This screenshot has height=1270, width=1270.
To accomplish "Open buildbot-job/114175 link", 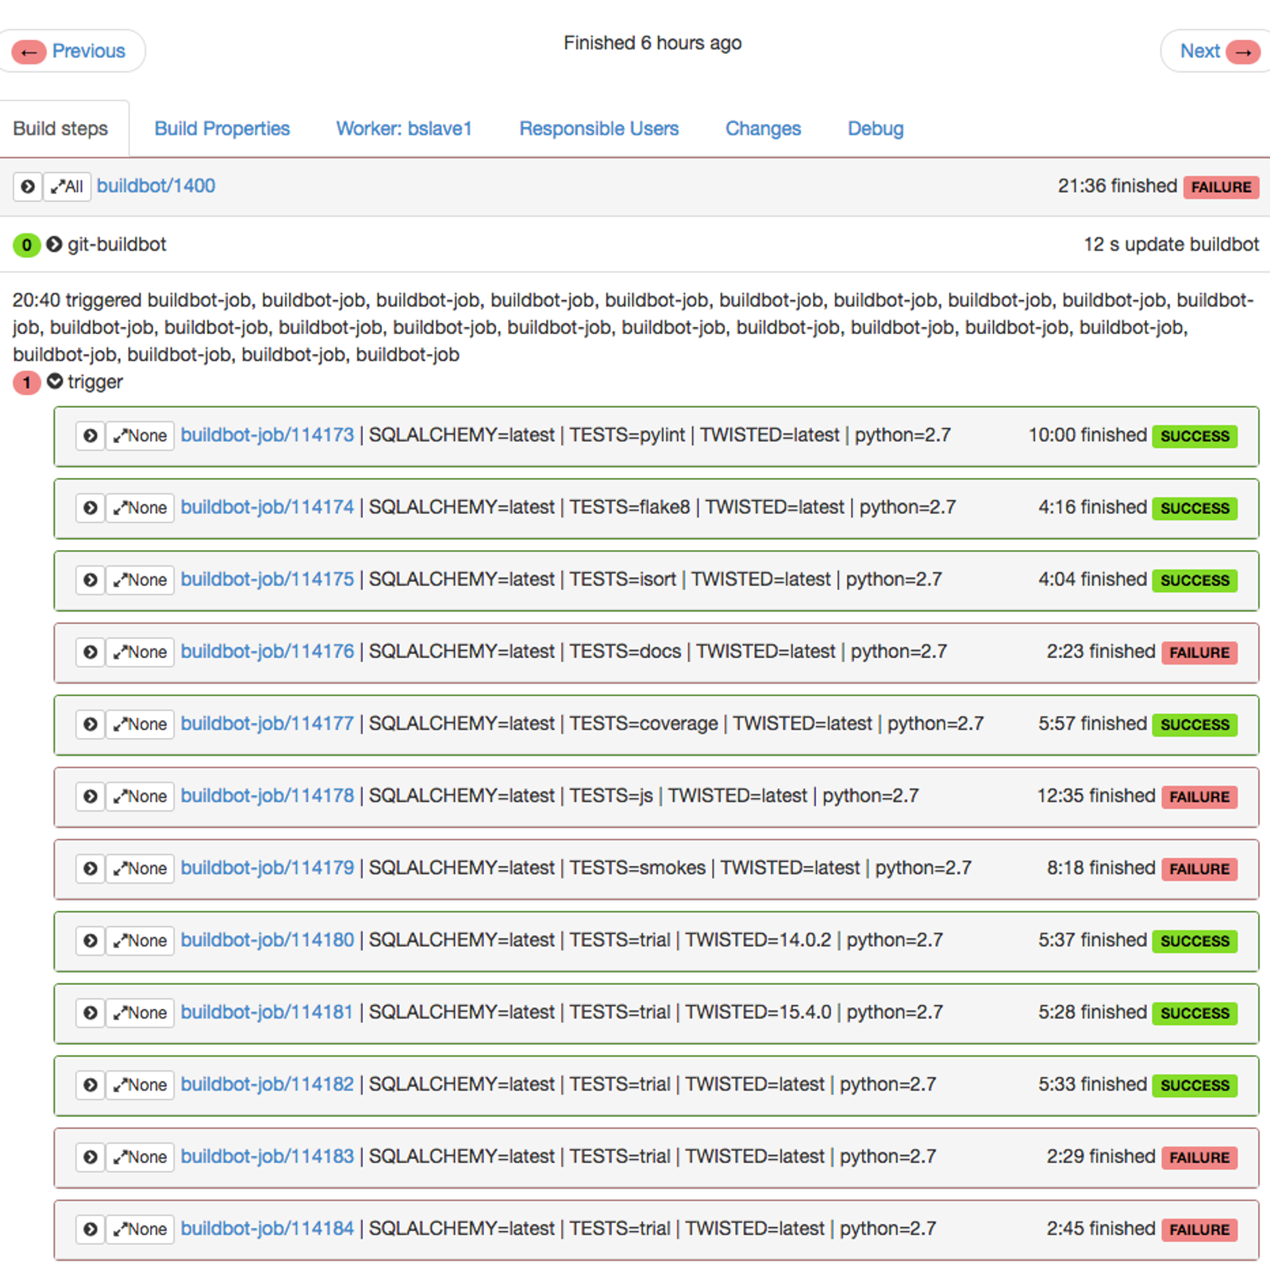I will coord(267,579).
